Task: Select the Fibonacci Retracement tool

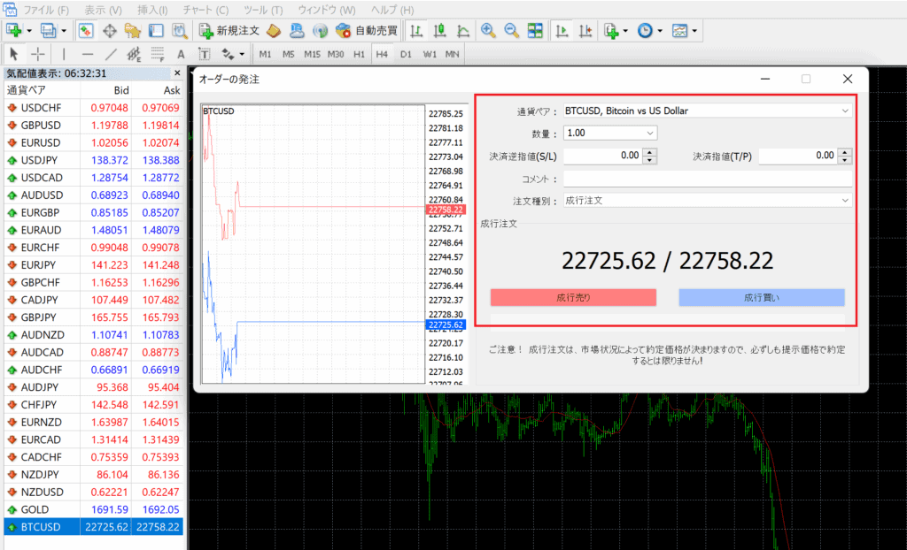Action: pyautogui.click(x=158, y=54)
